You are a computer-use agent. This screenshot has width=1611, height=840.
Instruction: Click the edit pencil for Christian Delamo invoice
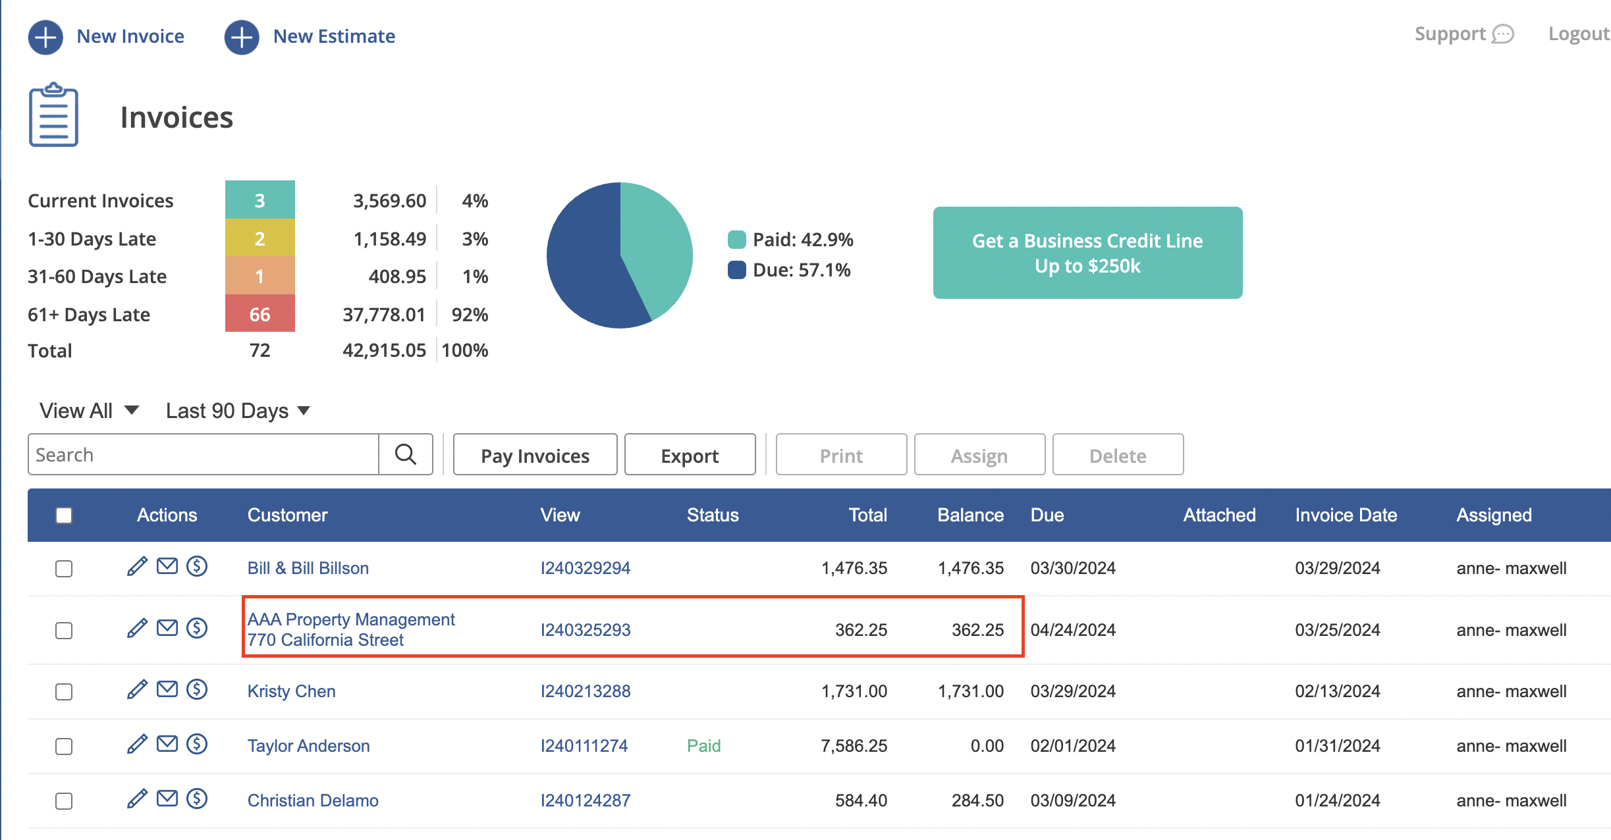[137, 799]
